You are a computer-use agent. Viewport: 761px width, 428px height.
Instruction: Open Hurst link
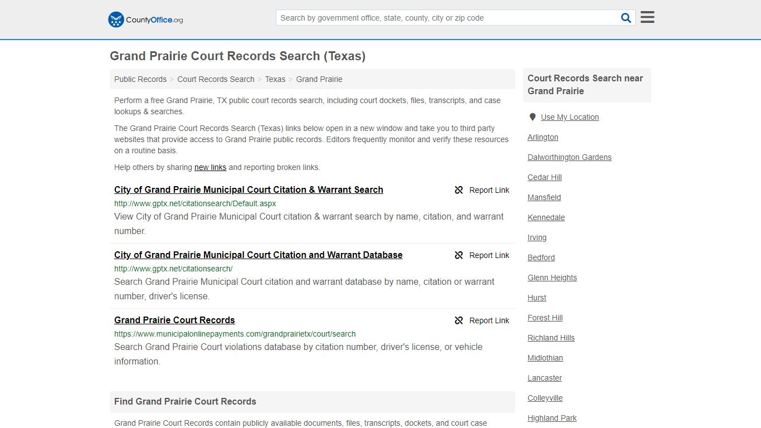coord(537,298)
